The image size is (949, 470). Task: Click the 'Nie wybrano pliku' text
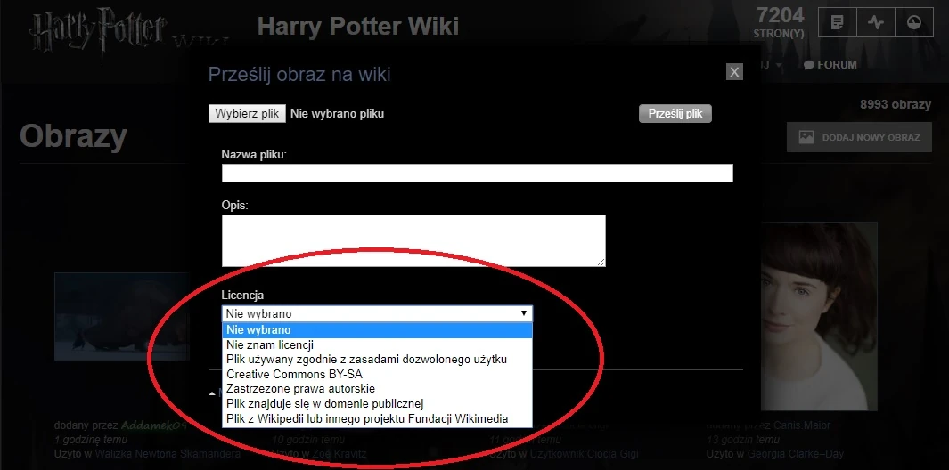(x=337, y=113)
